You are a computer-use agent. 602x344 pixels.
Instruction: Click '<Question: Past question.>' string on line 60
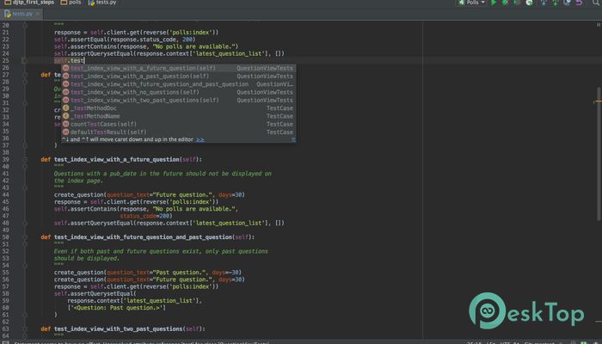coord(117,308)
